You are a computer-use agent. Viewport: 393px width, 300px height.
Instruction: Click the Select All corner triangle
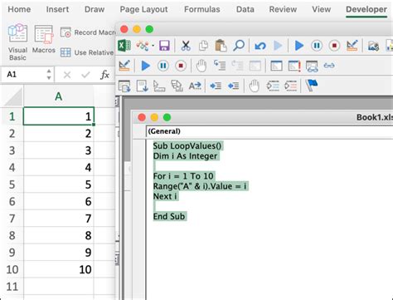(x=12, y=96)
